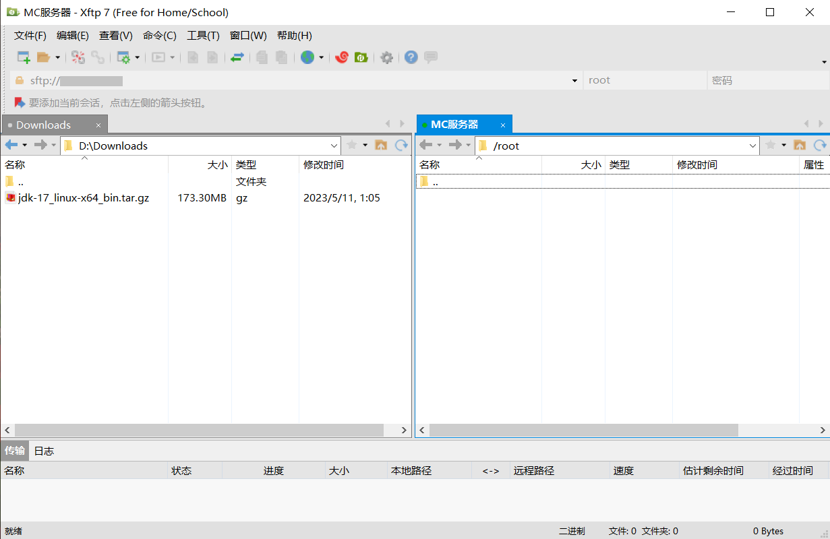Expand the remote /root path dropdown
Screen dimensions: 830x539
753,146
